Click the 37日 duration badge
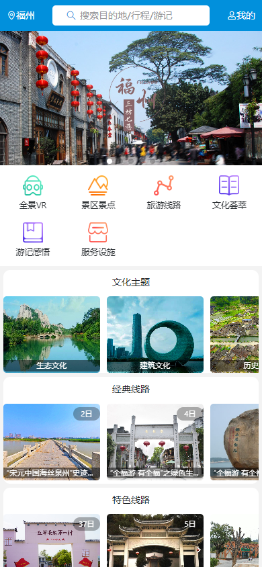Image resolution: width=262 pixels, height=567 pixels. tap(87, 523)
